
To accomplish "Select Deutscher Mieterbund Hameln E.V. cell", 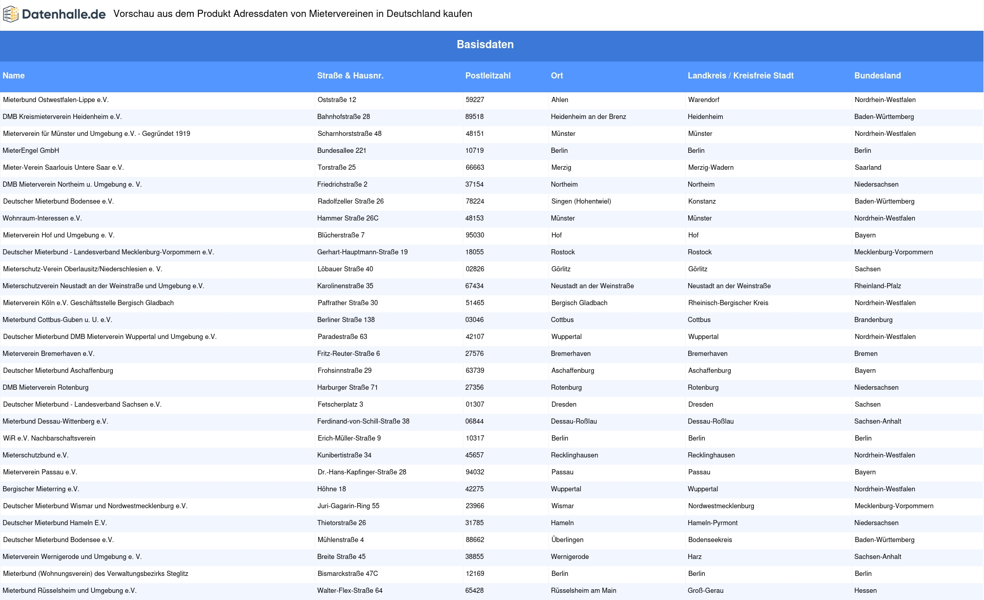I will 55,523.
